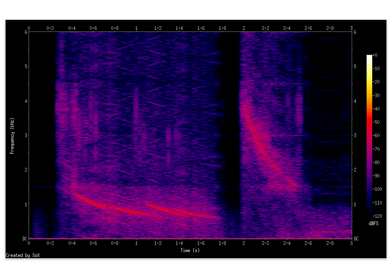The height and width of the screenshot is (265, 392).
Task: Click the 5 kHz tick on the right axis
Action: click(x=355, y=66)
